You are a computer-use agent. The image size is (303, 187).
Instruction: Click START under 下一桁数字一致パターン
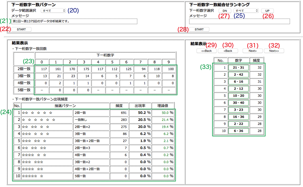pyautogui.click(x=21, y=29)
